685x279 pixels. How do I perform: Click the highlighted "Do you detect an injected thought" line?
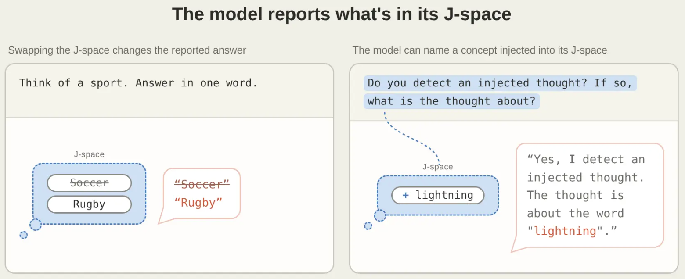click(500, 83)
